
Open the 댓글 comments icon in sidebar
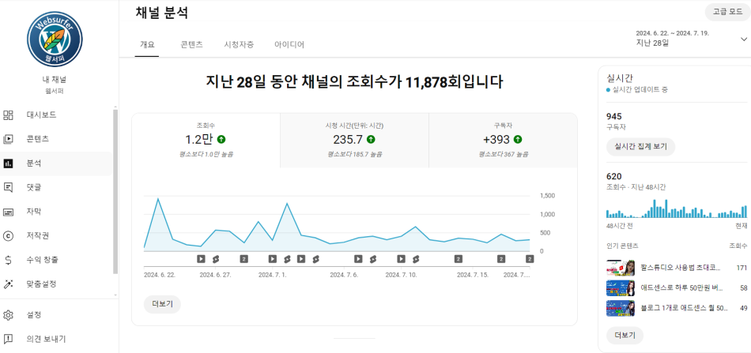9,187
